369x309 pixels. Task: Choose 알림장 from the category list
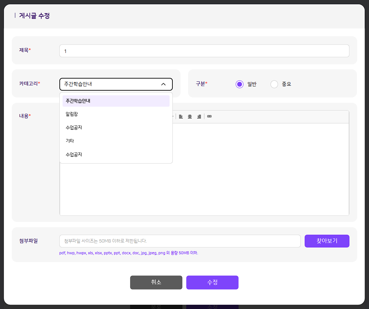(116, 114)
